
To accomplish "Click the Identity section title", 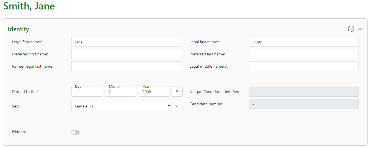I will tap(18, 29).
